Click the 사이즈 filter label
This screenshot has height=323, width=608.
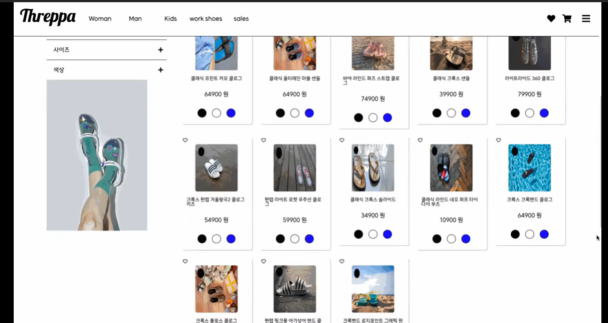pyautogui.click(x=61, y=50)
